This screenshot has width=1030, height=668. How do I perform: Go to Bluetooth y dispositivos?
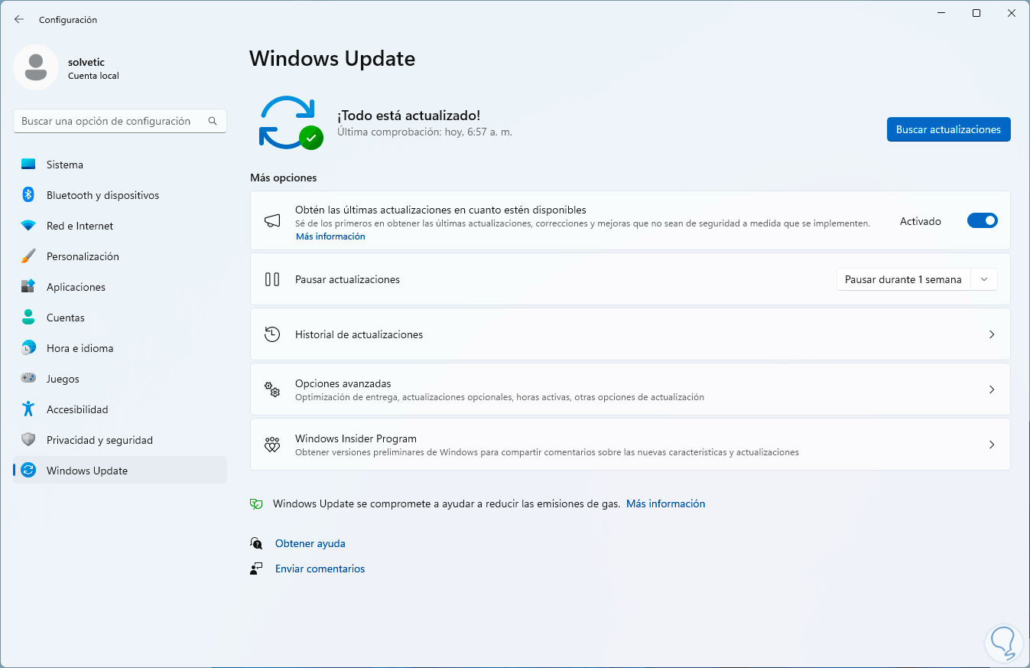click(x=120, y=195)
